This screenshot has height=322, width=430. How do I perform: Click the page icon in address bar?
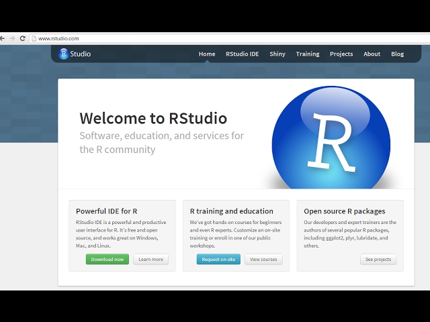pyautogui.click(x=34, y=39)
